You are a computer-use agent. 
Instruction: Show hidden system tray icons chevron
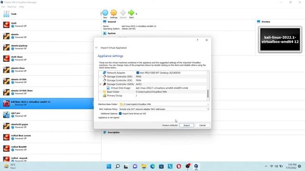(266, 166)
